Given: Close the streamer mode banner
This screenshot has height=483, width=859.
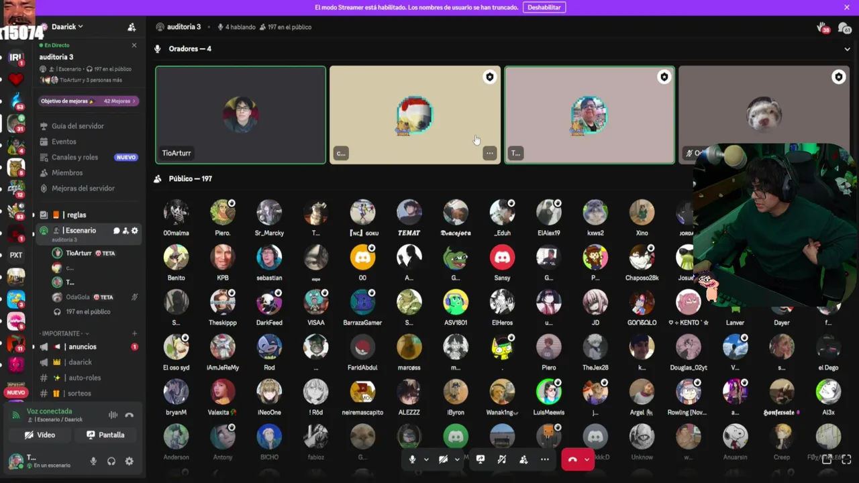Looking at the screenshot, I should click(847, 7).
